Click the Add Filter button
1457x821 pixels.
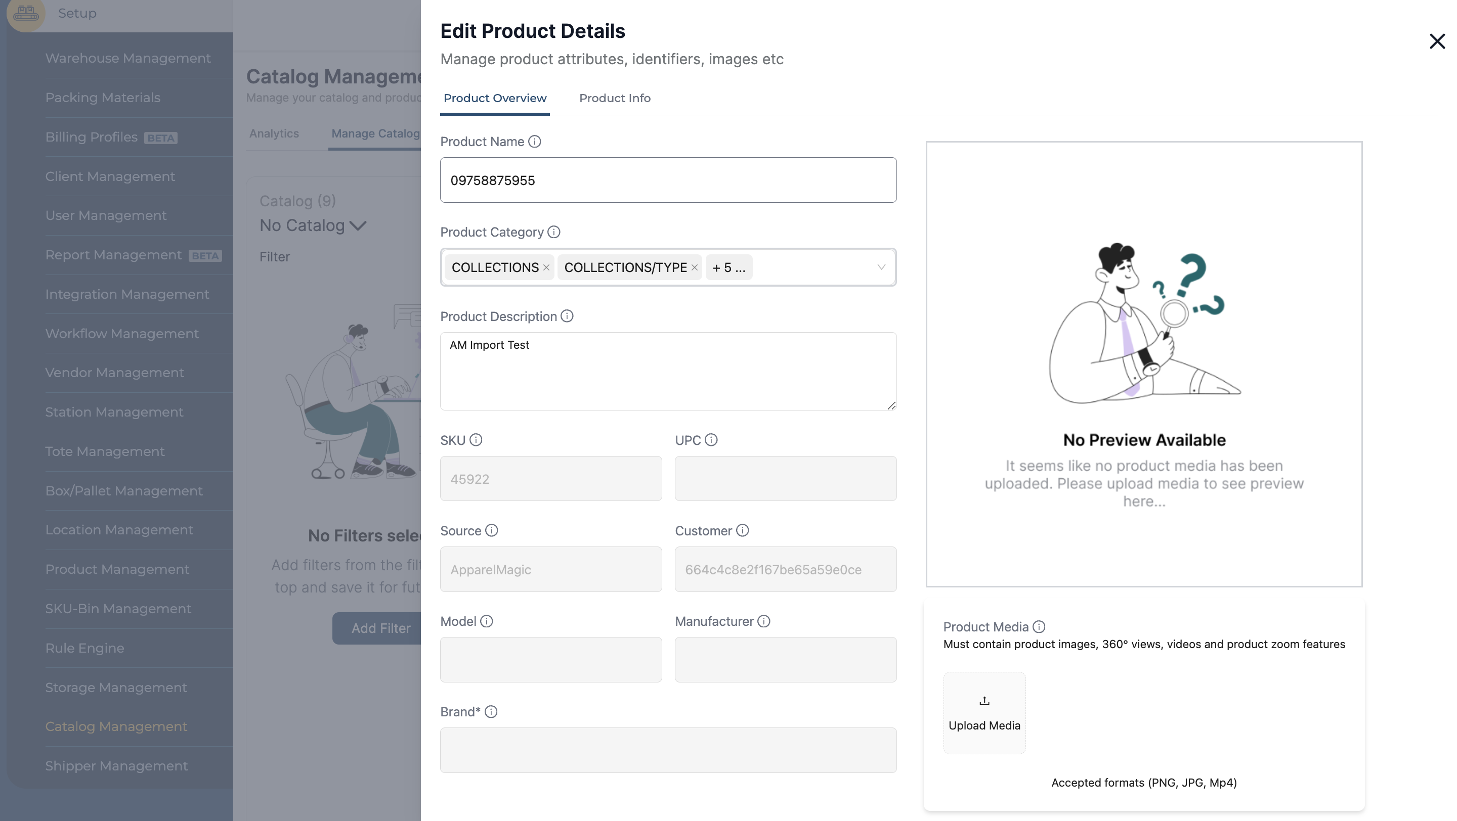[x=380, y=628]
